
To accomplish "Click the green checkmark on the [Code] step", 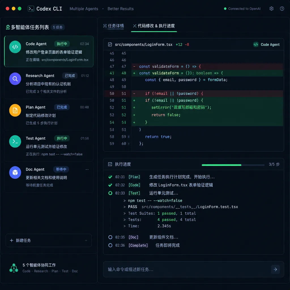I will tap(110, 185).
